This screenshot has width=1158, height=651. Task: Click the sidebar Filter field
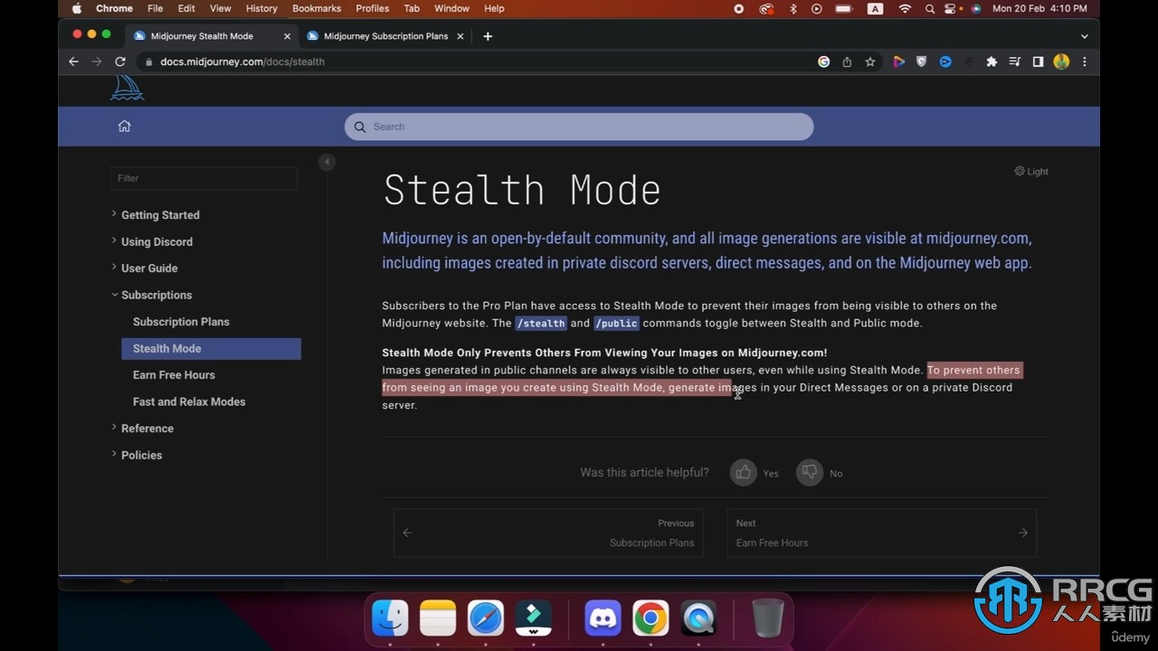click(204, 178)
